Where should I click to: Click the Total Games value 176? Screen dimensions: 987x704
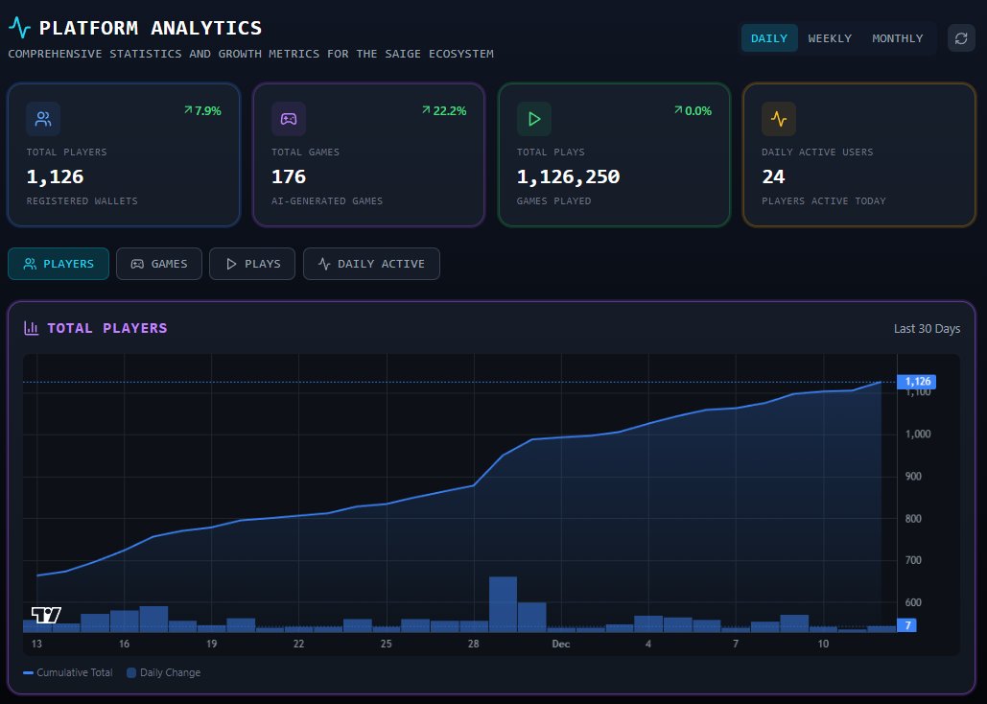289,176
